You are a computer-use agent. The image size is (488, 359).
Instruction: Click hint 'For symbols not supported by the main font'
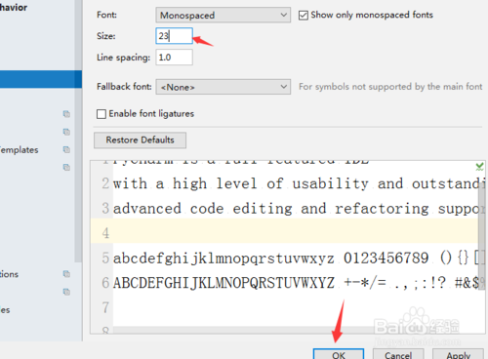390,87
